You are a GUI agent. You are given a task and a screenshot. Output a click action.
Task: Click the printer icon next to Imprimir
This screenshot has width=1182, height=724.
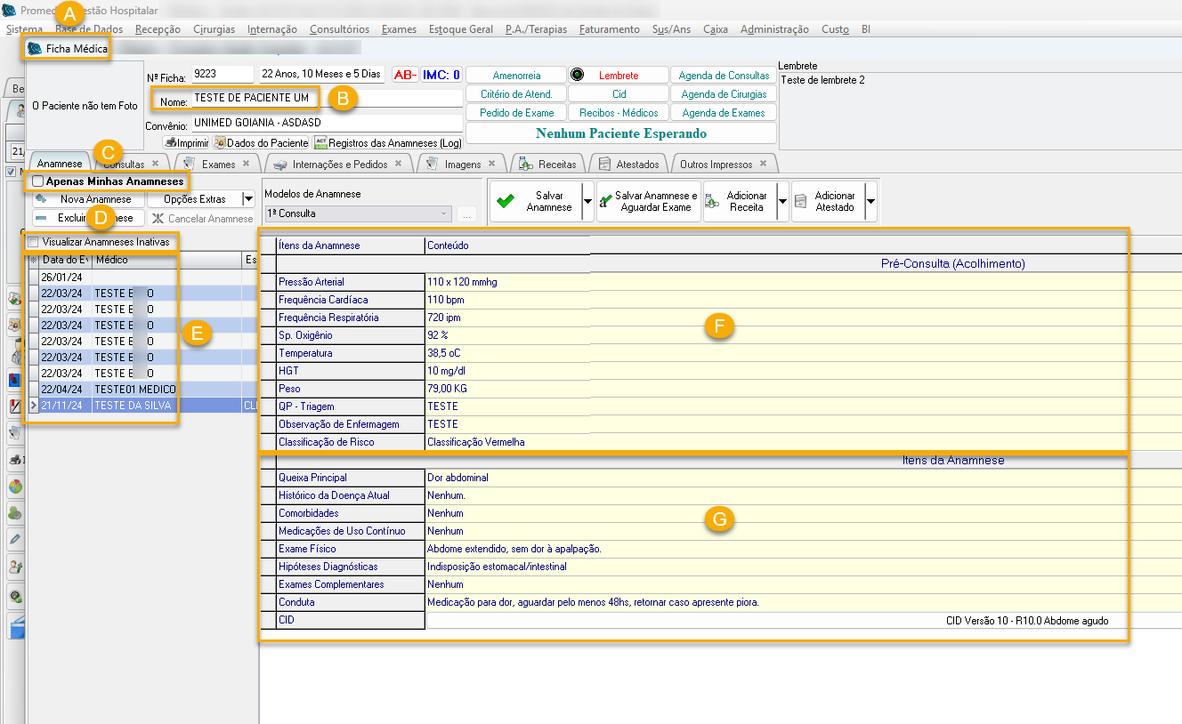click(171, 142)
